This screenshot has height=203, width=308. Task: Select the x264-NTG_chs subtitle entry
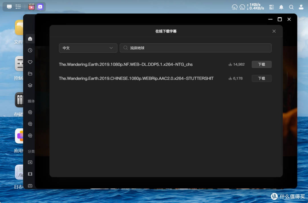click(126, 64)
